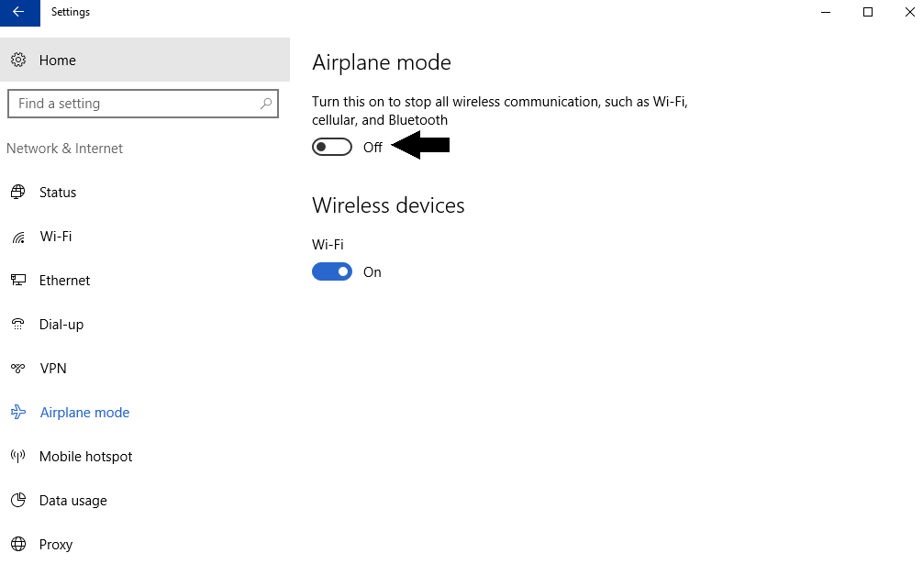Click the Ethernet monitor icon
The image size is (923, 575).
coord(18,281)
